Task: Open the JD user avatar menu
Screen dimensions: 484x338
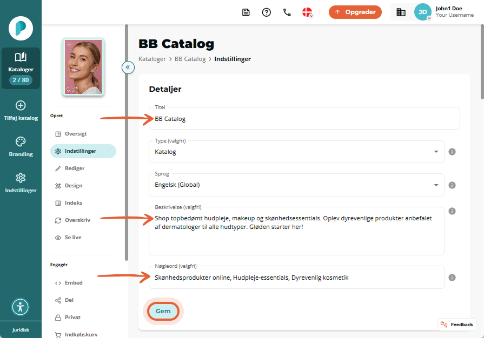Action: coord(422,12)
